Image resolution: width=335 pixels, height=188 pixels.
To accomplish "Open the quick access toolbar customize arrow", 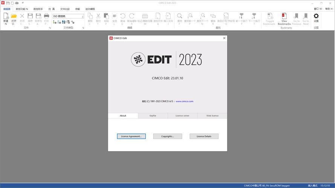I will click(23, 3).
